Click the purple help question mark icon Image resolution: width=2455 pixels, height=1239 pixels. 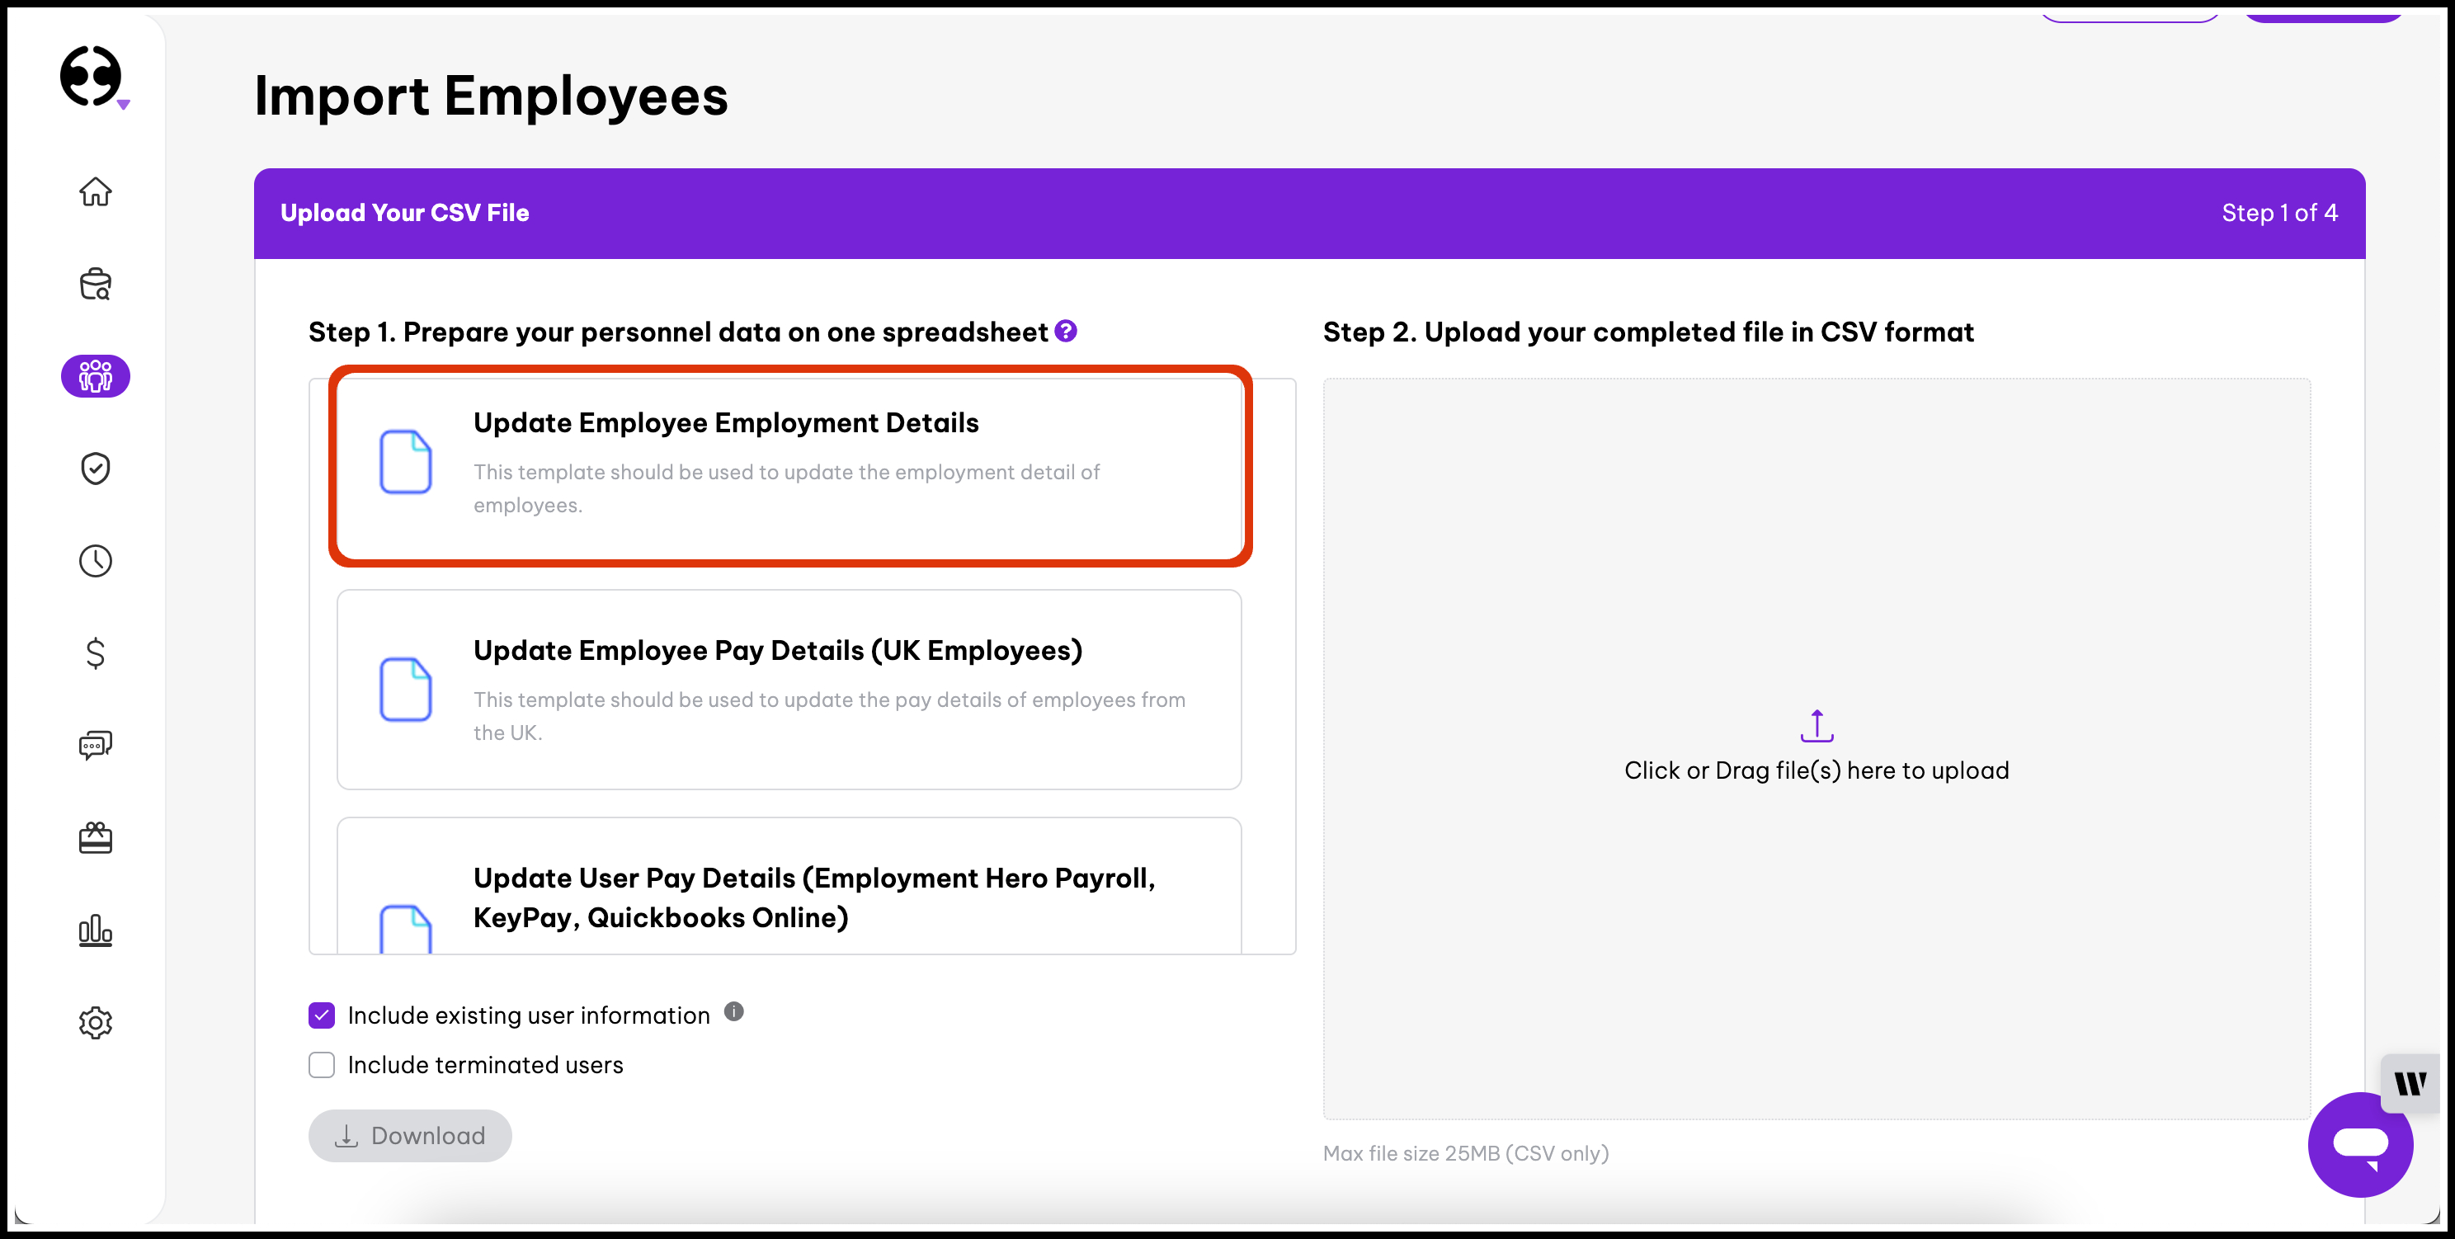pyautogui.click(x=1066, y=331)
